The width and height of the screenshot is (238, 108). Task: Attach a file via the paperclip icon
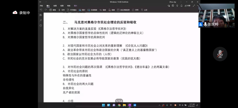click(62, 10)
